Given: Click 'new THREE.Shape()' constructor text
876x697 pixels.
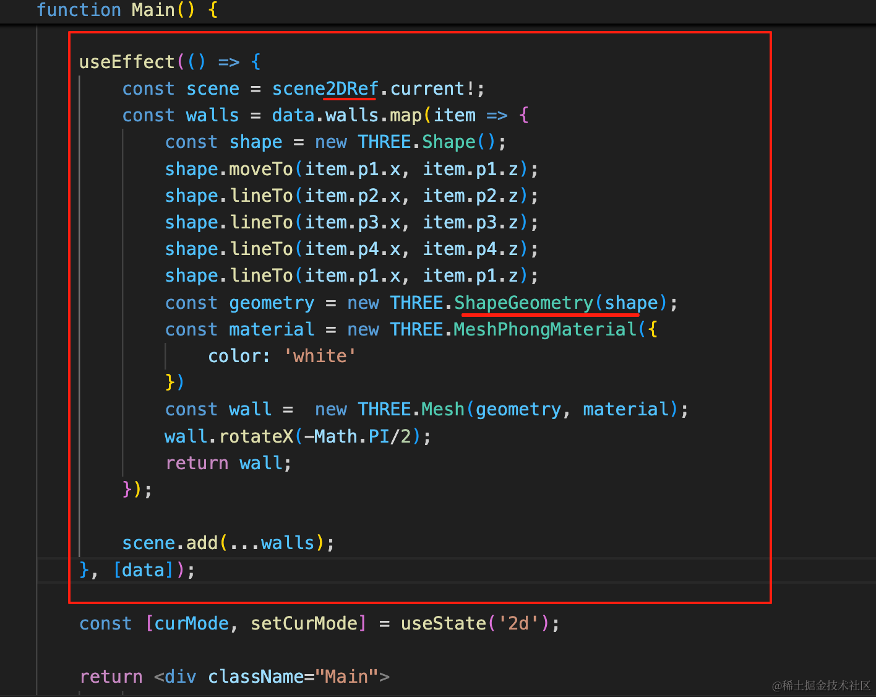Looking at the screenshot, I should pyautogui.click(x=406, y=142).
